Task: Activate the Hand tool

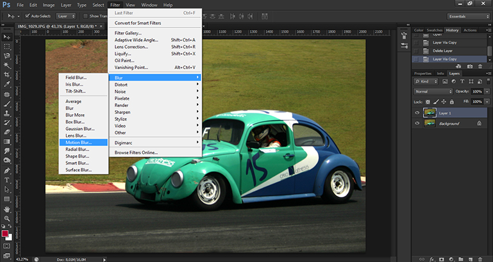Action: (6, 209)
